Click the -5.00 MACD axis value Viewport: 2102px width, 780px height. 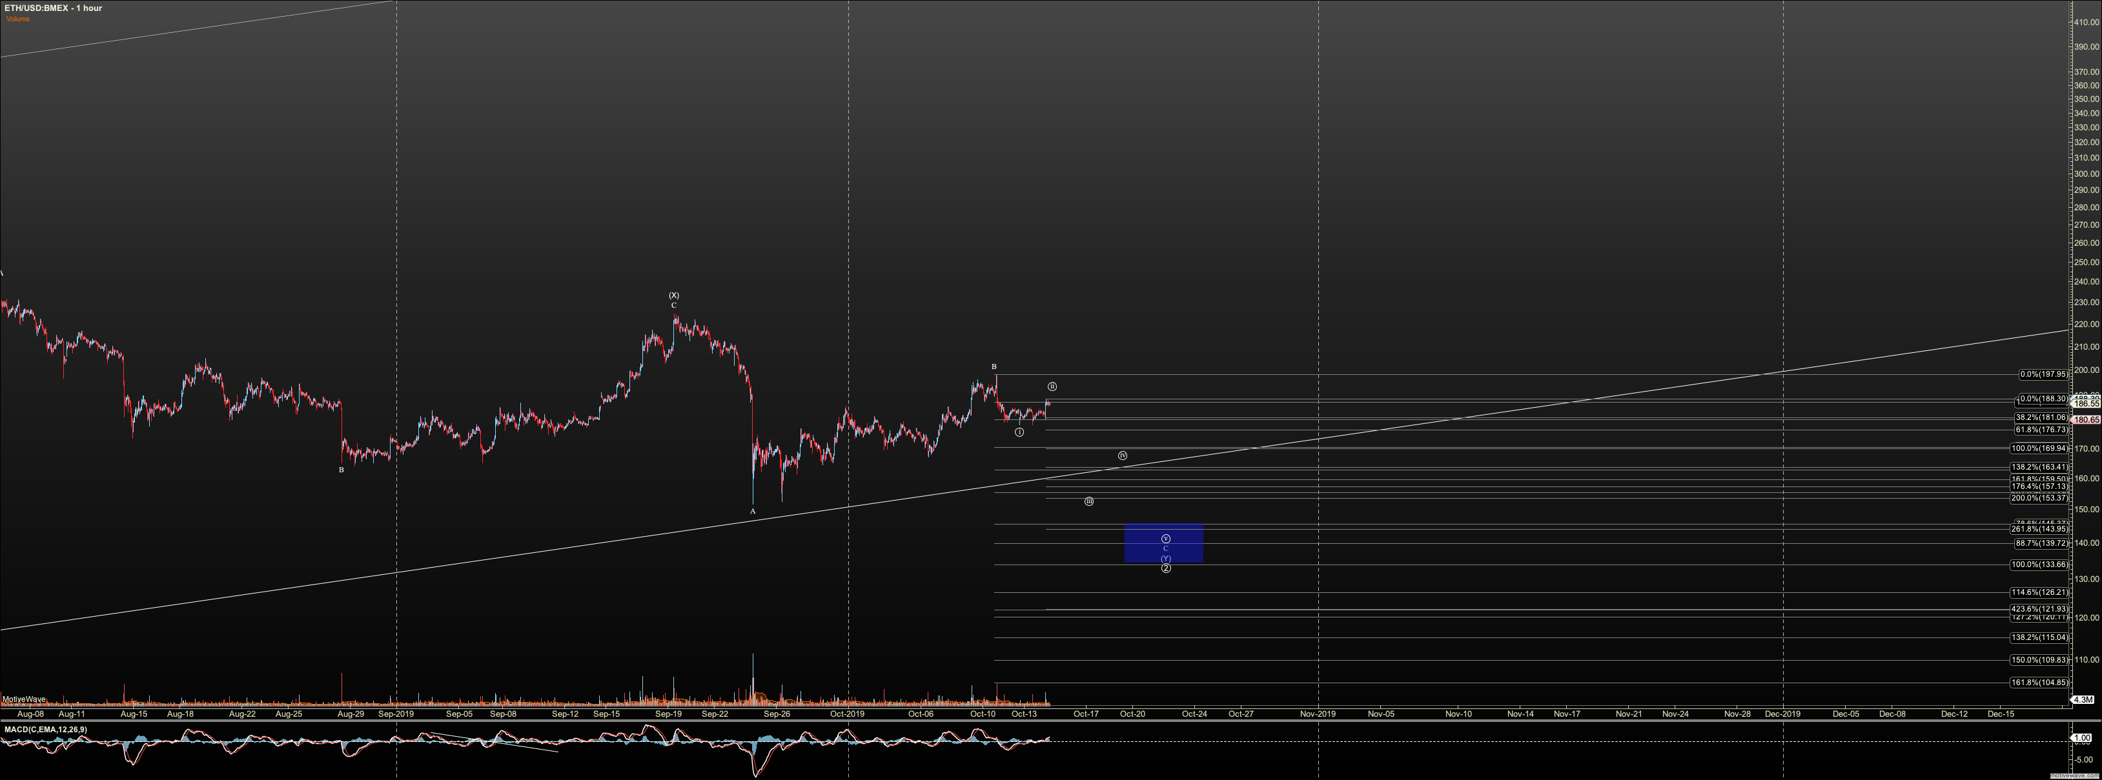[2083, 759]
